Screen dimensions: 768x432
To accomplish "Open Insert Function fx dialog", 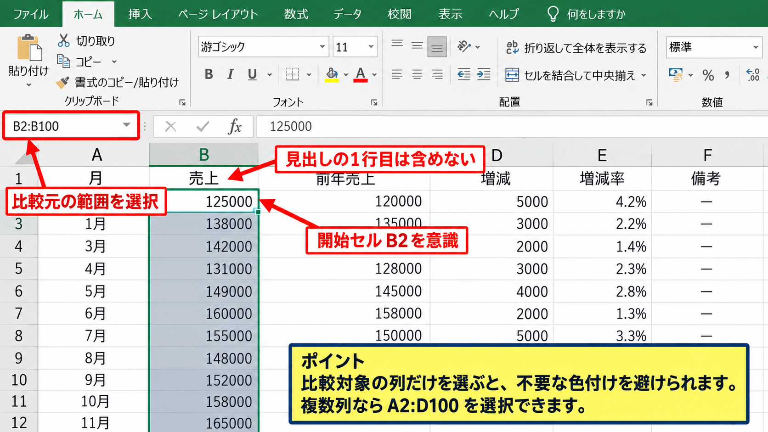I will 235,126.
